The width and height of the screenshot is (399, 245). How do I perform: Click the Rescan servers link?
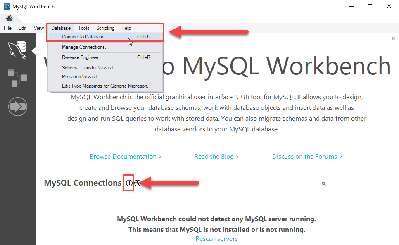pyautogui.click(x=216, y=238)
